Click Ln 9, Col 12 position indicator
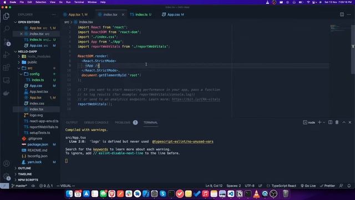 pyautogui.click(x=214, y=186)
